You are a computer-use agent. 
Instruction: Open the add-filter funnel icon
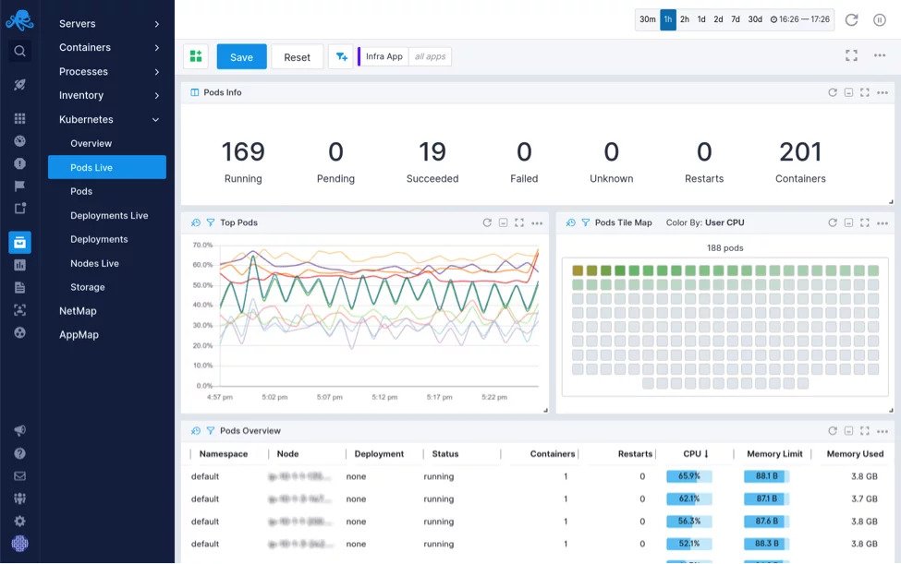(x=341, y=55)
